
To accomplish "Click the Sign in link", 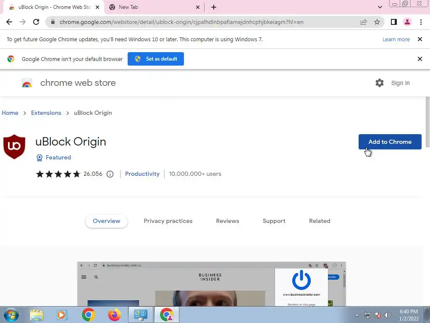I will coord(400,83).
